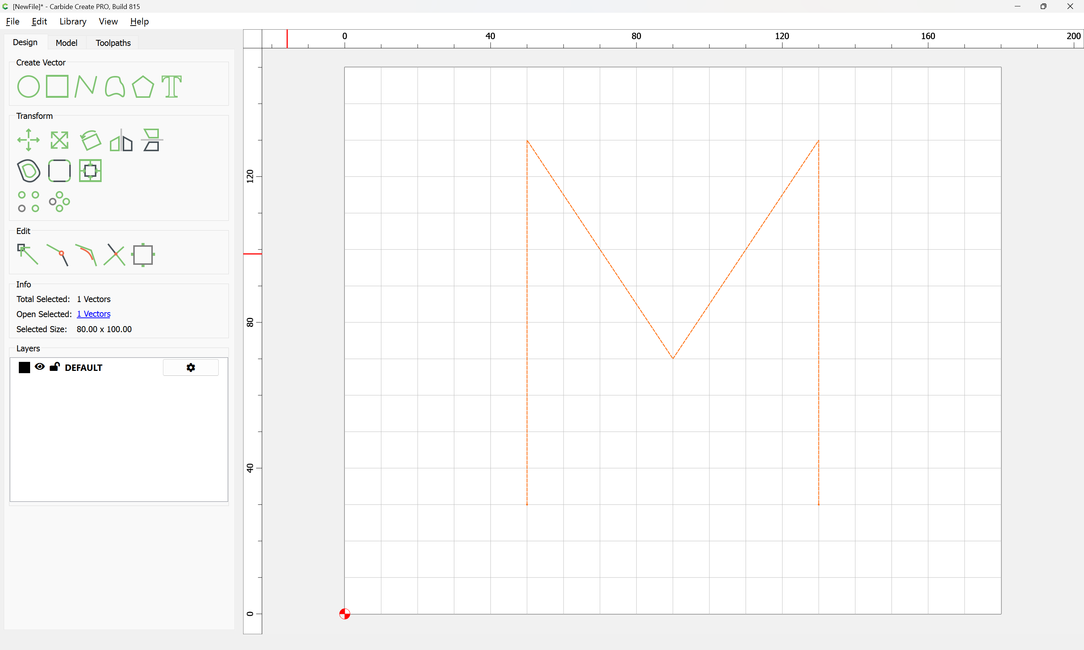Click the bottom vertex of the M shape
1084x650 pixels.
click(673, 358)
